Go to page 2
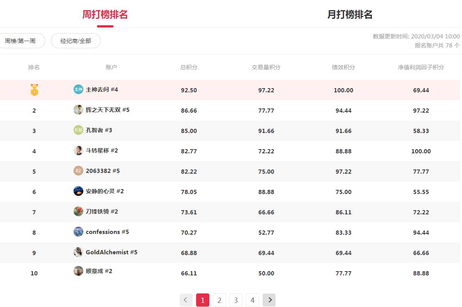 pyautogui.click(x=219, y=300)
